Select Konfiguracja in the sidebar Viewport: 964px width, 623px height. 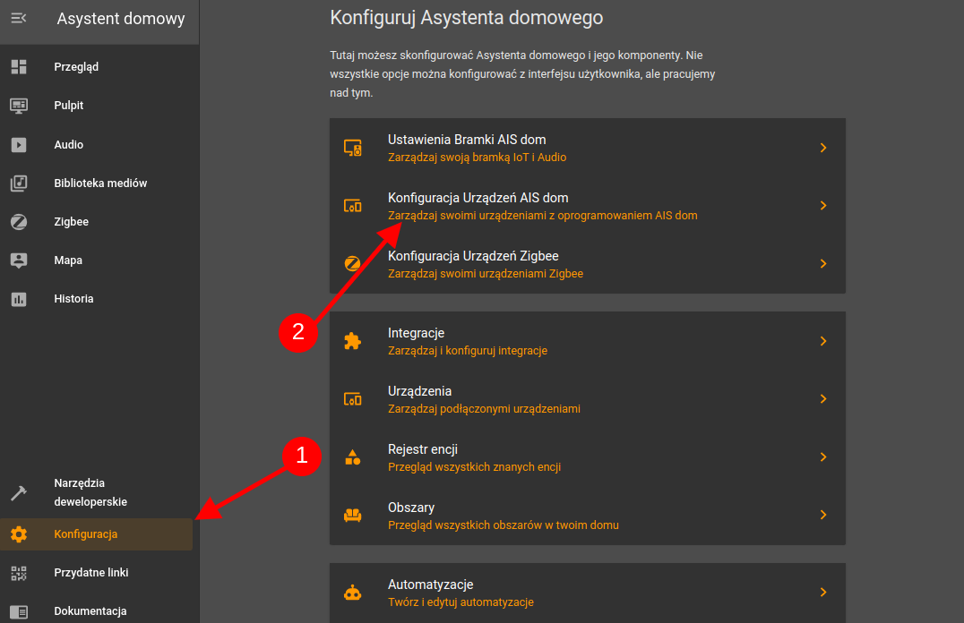(97, 533)
